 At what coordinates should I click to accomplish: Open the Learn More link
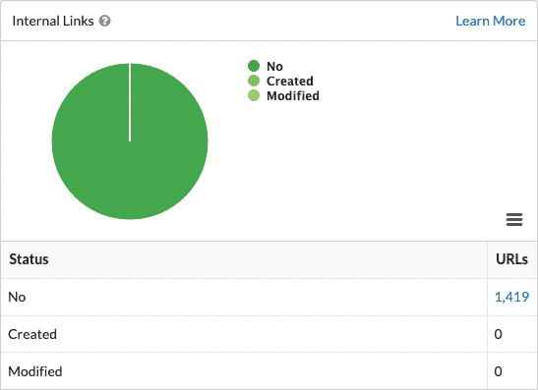[491, 21]
